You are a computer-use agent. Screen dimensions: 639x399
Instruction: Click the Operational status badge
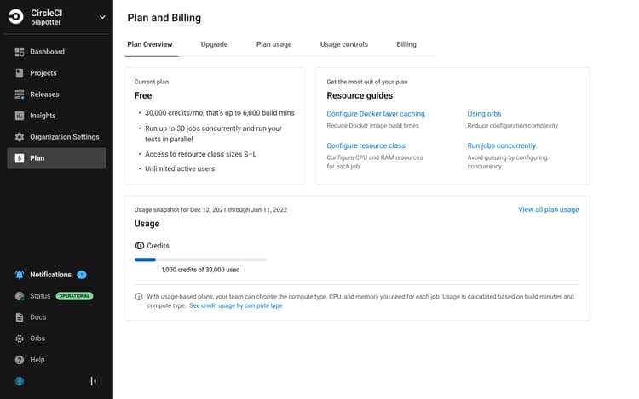coord(74,296)
